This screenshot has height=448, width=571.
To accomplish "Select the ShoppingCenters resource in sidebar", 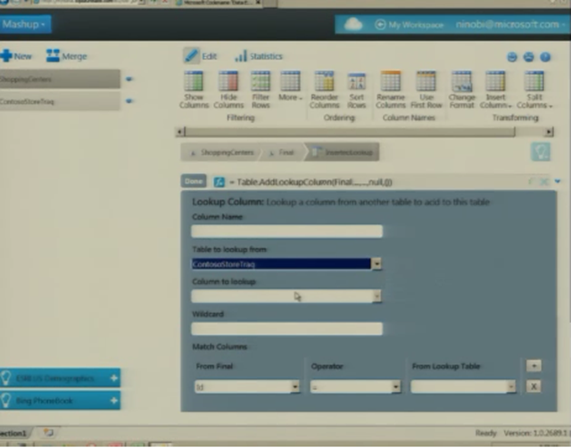I will point(60,79).
